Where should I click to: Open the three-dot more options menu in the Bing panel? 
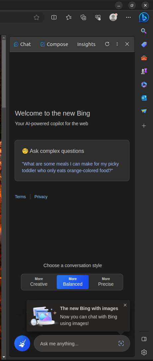[117, 44]
